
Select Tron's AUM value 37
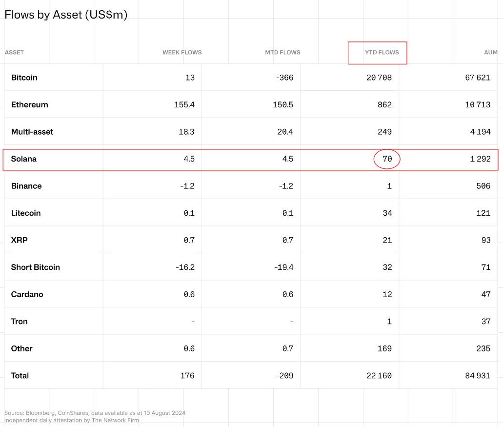click(x=486, y=322)
